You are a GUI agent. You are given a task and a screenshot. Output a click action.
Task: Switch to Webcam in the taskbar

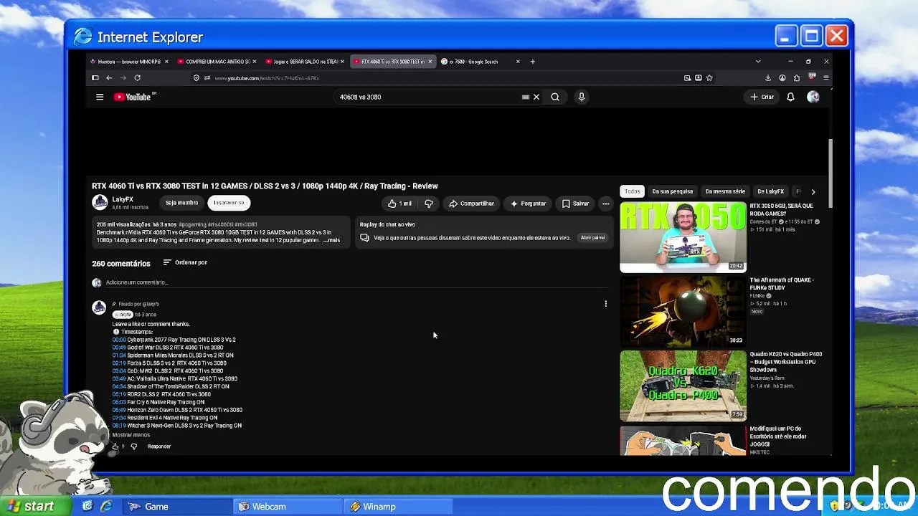click(288, 507)
